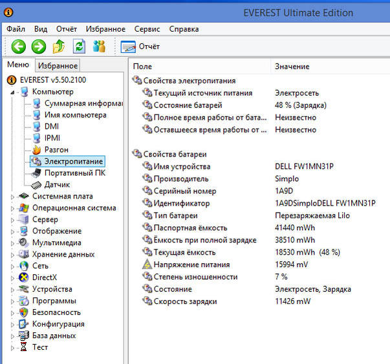This screenshot has width=390, height=364.
Task: Select the Состояние батарей row
Action: [x=259, y=105]
